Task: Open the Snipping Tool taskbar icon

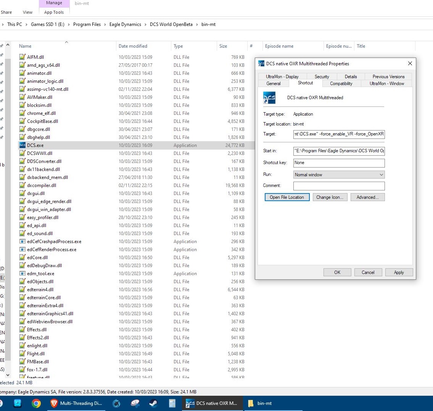Action: tap(135, 403)
